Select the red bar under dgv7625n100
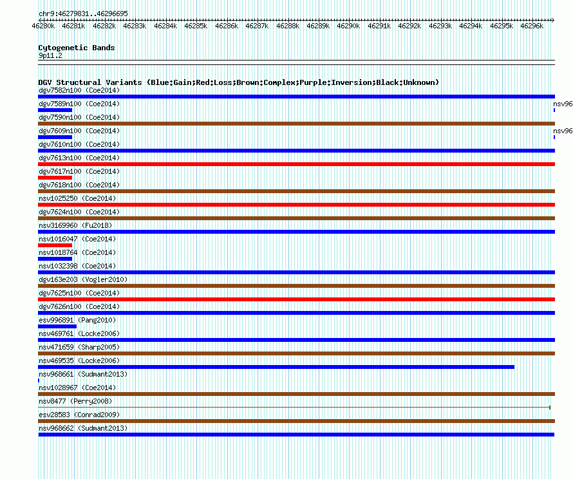 (x=296, y=299)
